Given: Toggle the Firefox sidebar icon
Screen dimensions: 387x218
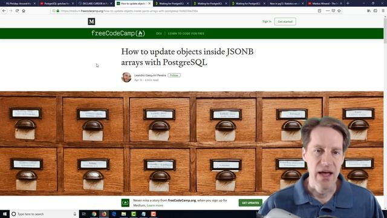Looking at the screenshot, I should click(x=376, y=11).
